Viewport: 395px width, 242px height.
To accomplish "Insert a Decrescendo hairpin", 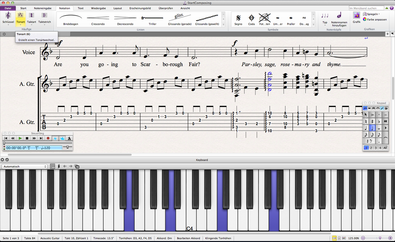I will pyautogui.click(x=125, y=19).
